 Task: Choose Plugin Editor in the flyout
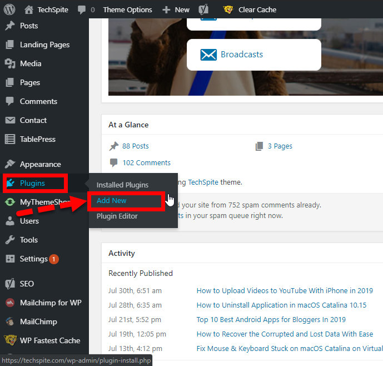click(x=117, y=216)
